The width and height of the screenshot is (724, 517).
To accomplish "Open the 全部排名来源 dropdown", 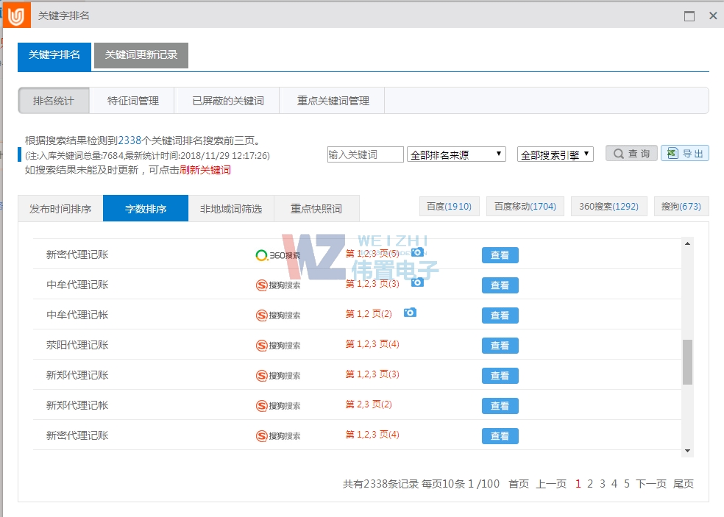I will tap(456, 154).
